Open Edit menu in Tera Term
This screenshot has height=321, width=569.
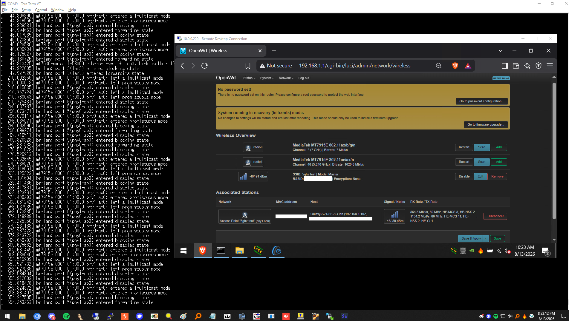click(x=15, y=10)
